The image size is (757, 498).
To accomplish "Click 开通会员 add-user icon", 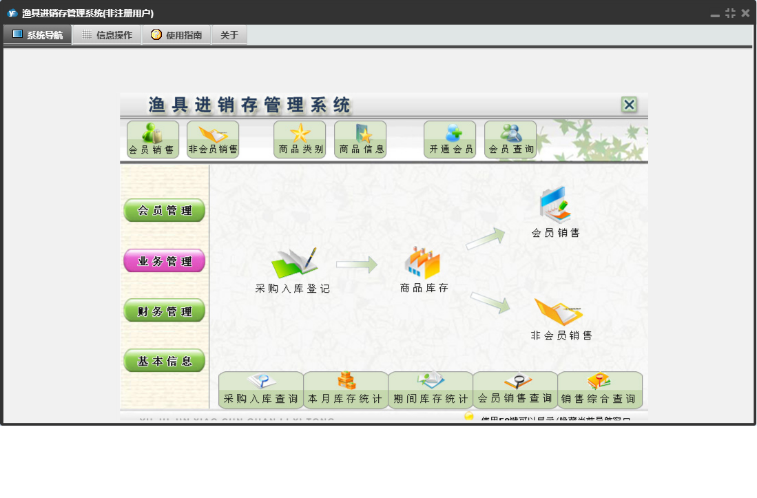I will pyautogui.click(x=450, y=139).
